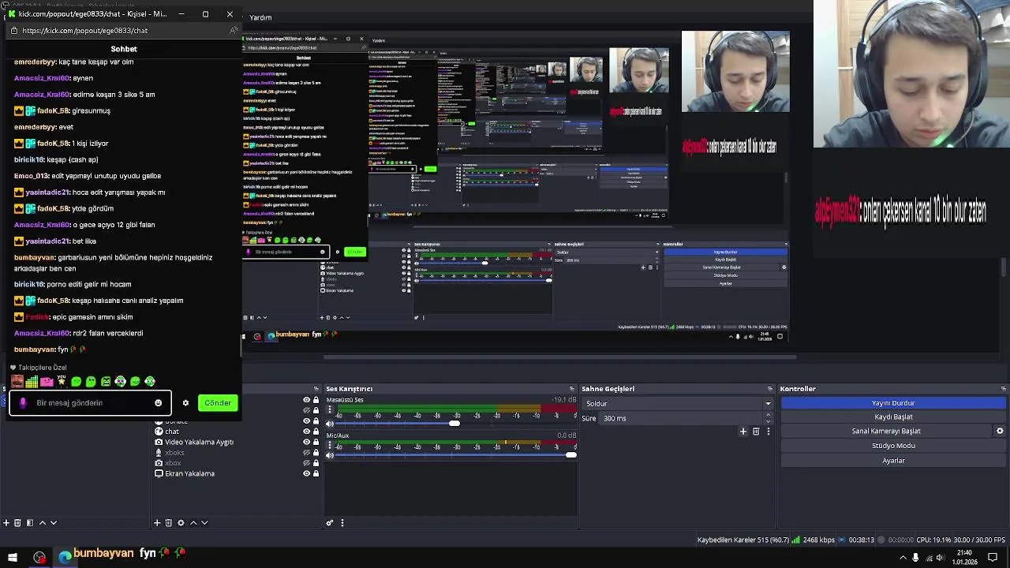Send chat message with Gönder button
This screenshot has height=568, width=1010.
(218, 403)
